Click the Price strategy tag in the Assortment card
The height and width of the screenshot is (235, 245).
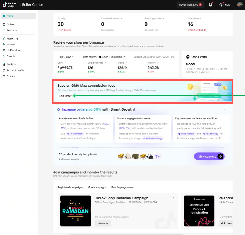coord(75,134)
